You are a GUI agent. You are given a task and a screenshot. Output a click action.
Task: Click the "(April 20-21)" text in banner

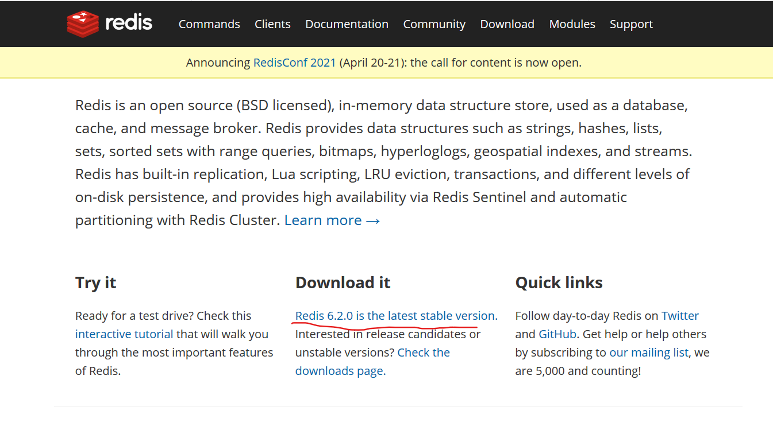[x=371, y=63]
